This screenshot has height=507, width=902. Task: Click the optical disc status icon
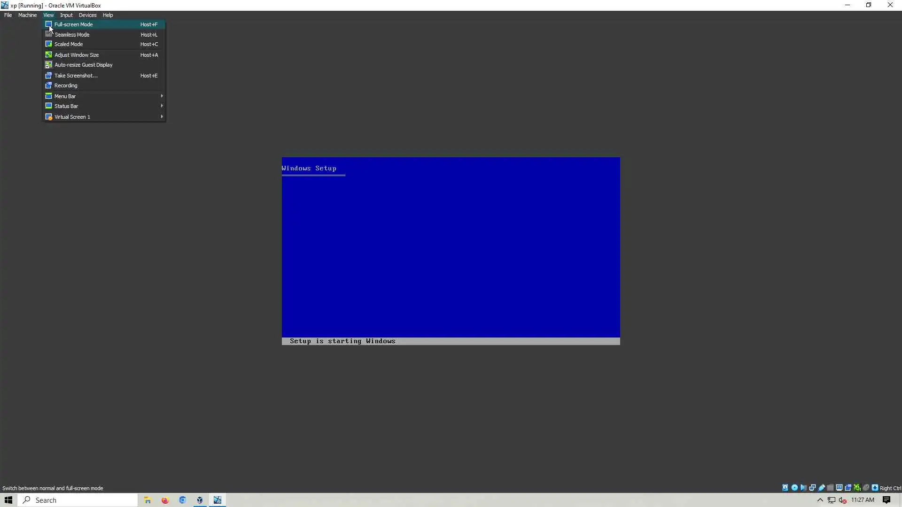tap(794, 488)
